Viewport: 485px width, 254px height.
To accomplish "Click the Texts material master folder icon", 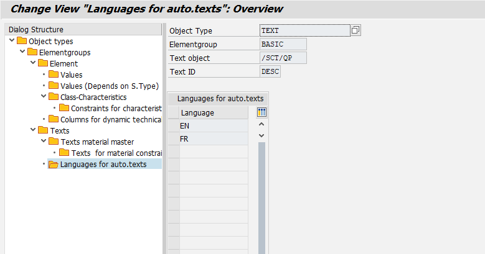I will coord(54,142).
